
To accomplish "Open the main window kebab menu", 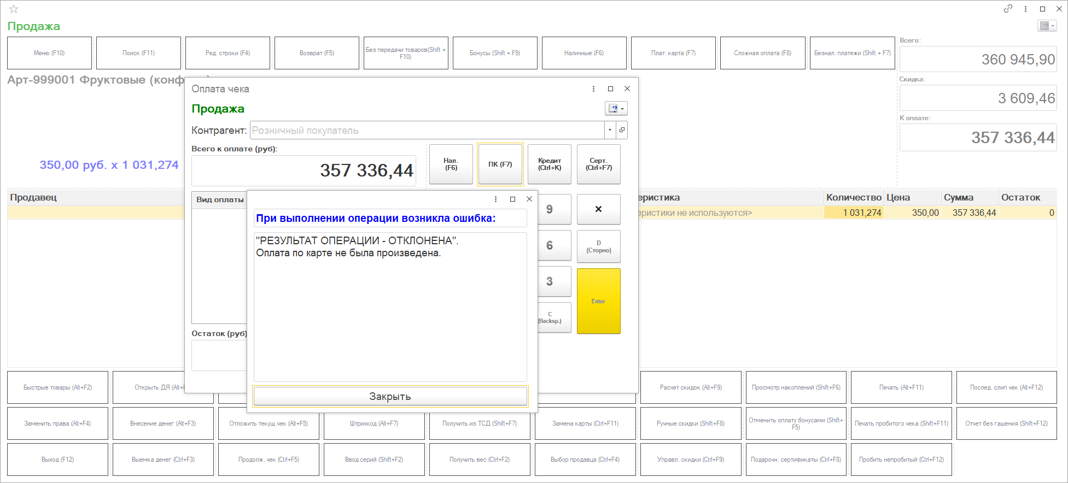I will click(x=1025, y=9).
